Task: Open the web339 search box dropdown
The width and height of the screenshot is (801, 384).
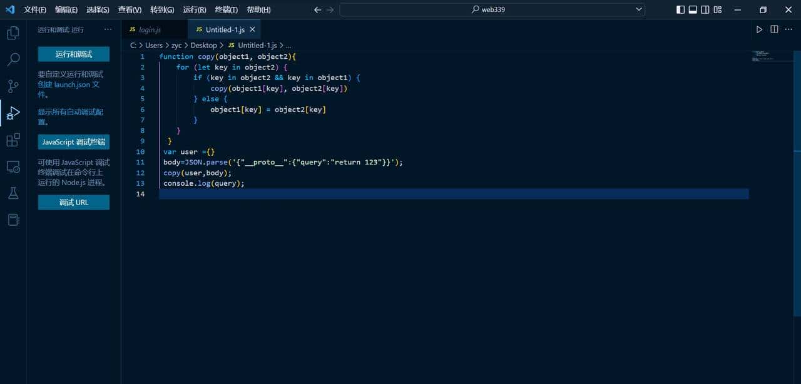Action: point(638,9)
